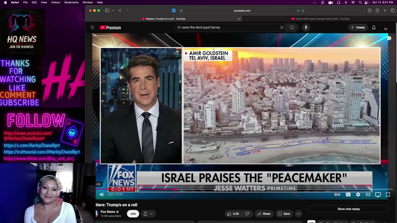Image resolution: width=397 pixels, height=223 pixels.
Task: Switch to Charlie Kirk's Most Viewed Video tab
Action: (x=320, y=19)
